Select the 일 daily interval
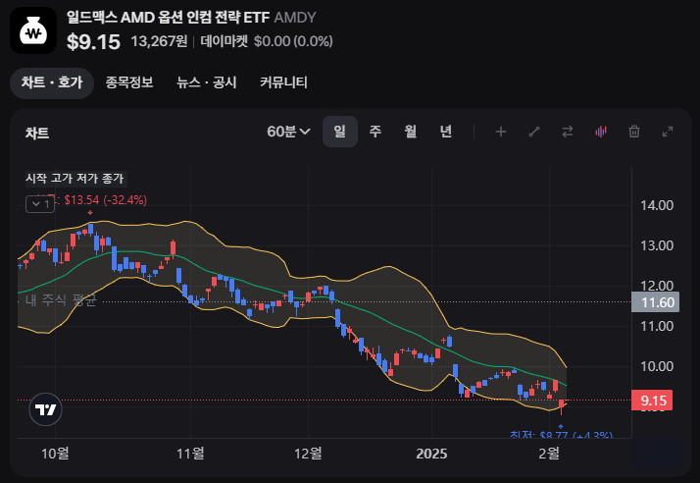Screen dimensions: 700x483 (340, 132)
